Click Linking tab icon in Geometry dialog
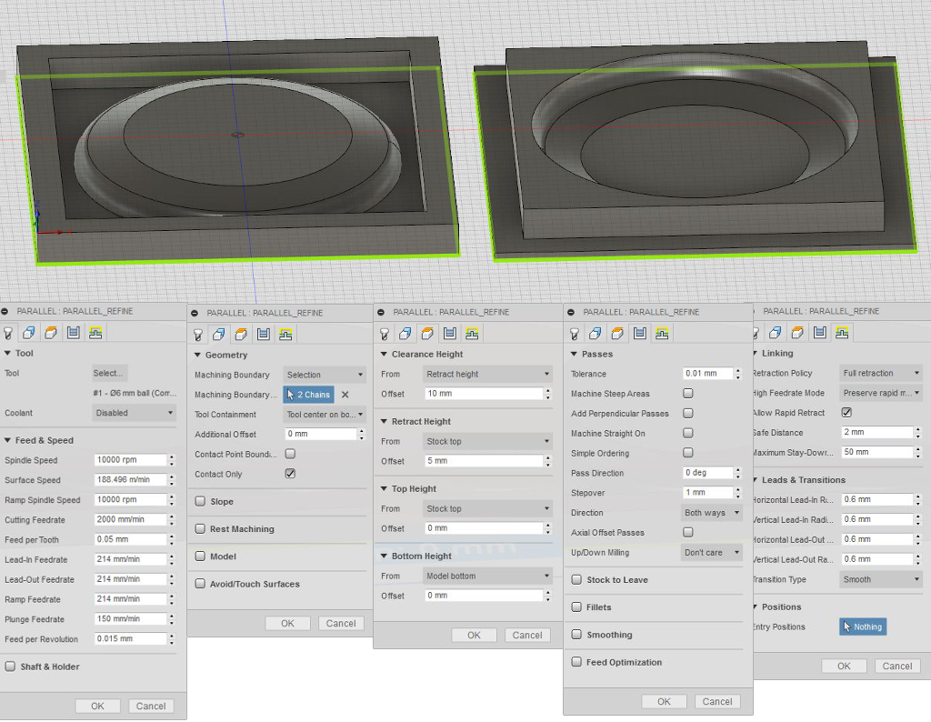The image size is (931, 722). [285, 335]
